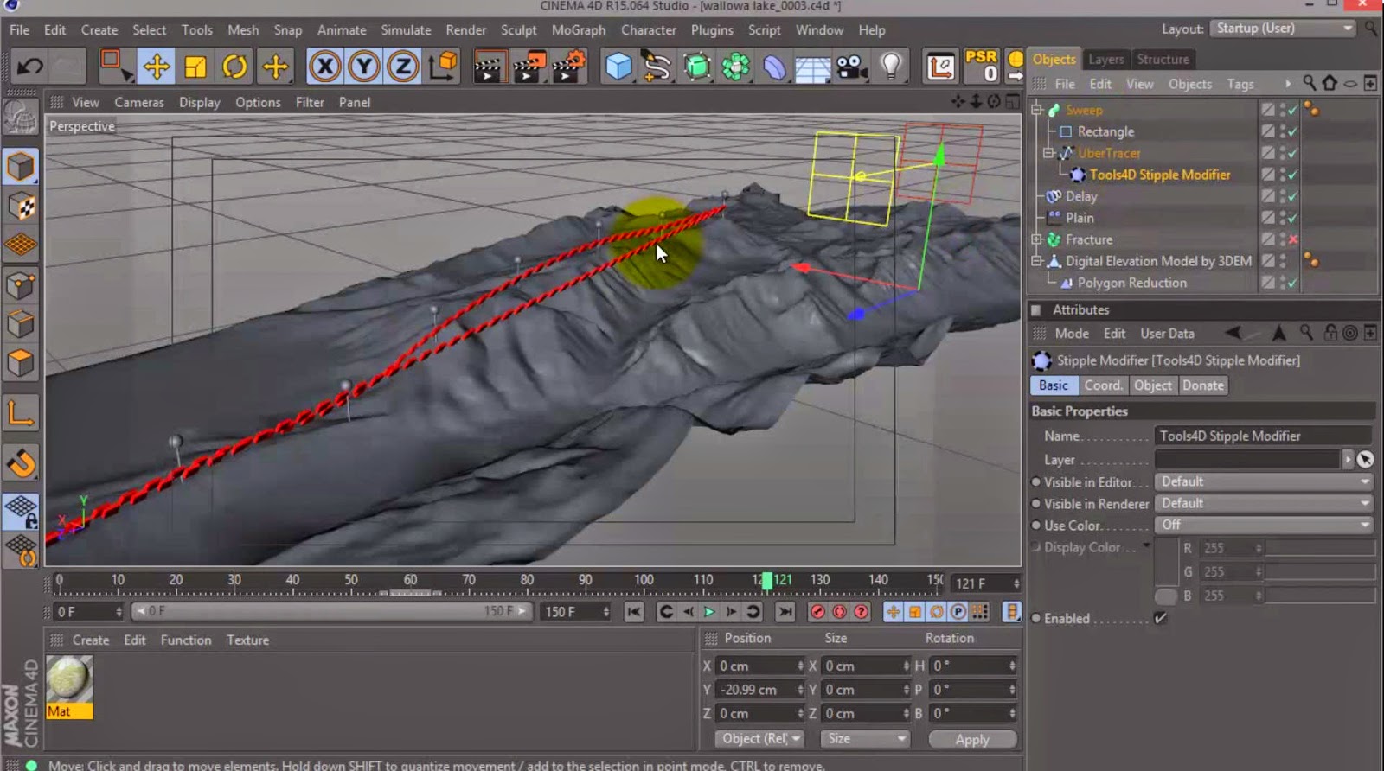Enable the Fracture object's red X toggle
Image resolution: width=1384 pixels, height=771 pixels.
point(1293,239)
